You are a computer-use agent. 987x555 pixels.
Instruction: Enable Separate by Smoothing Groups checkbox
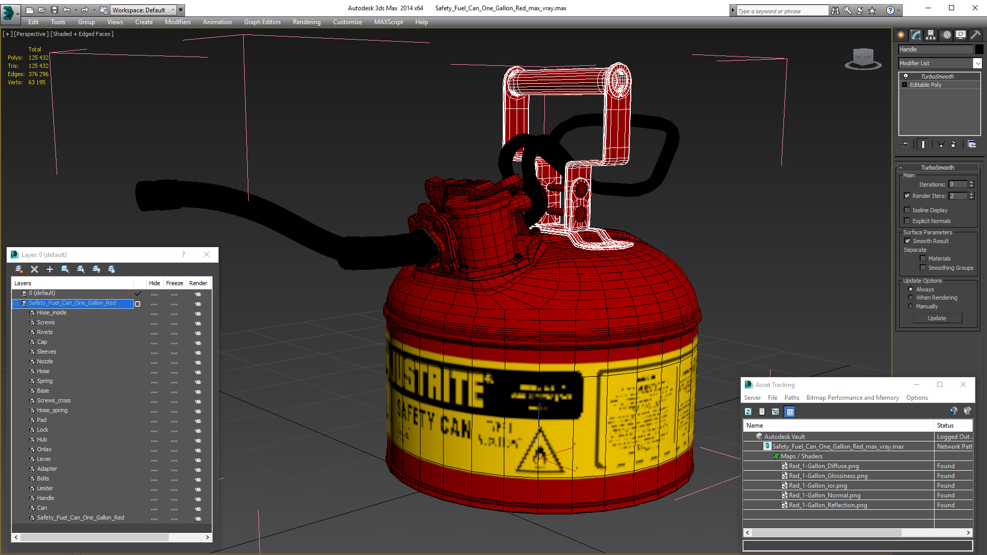click(923, 267)
